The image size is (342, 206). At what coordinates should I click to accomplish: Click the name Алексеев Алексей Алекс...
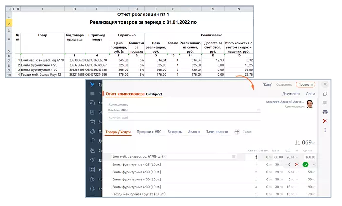pyautogui.click(x=285, y=102)
